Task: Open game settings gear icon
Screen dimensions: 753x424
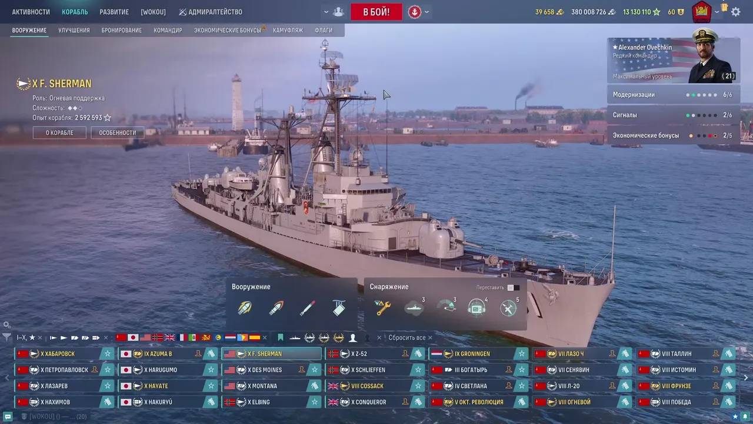Action: (x=736, y=12)
